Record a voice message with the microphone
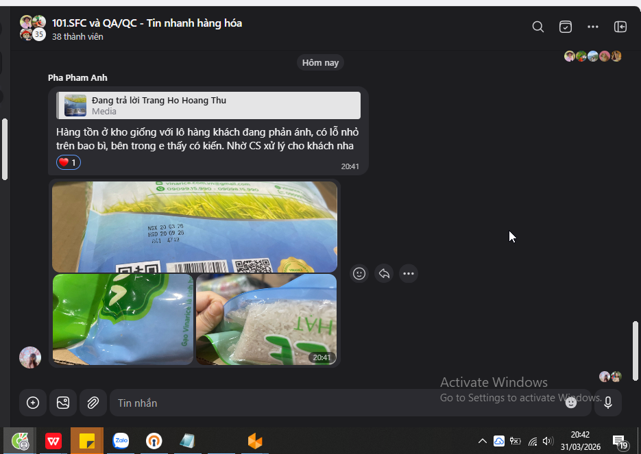Viewport: 641px width, 454px height. click(x=608, y=403)
